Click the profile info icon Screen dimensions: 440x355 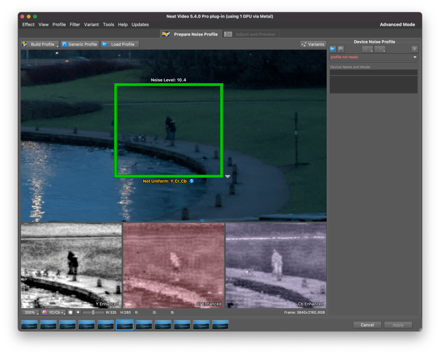(x=415, y=49)
